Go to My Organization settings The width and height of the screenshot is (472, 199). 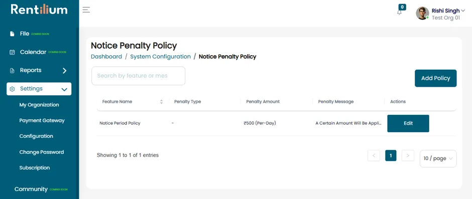click(x=39, y=105)
